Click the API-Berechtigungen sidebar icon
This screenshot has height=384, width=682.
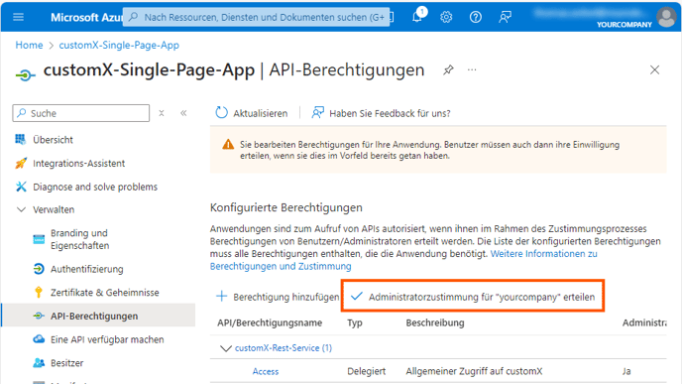[x=39, y=316]
